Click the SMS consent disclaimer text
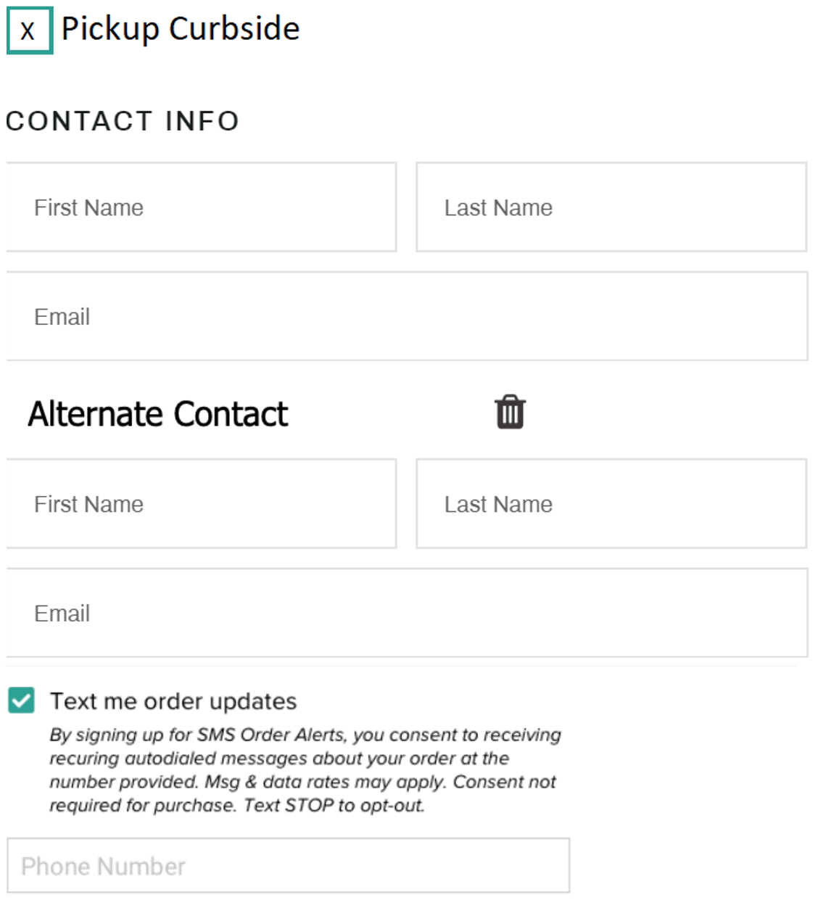 305,769
